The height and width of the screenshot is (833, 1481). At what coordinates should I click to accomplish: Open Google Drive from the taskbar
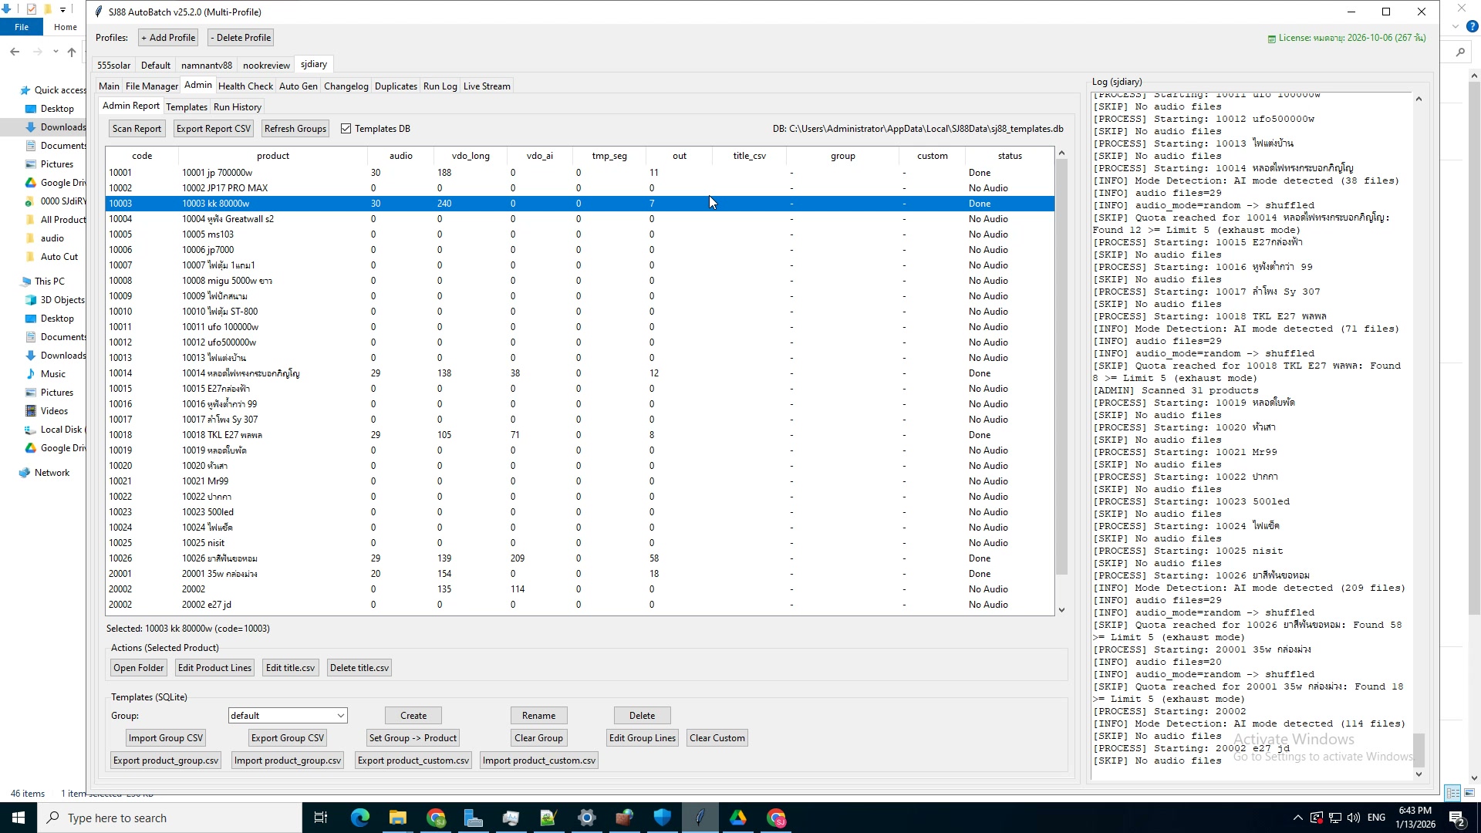tap(738, 818)
